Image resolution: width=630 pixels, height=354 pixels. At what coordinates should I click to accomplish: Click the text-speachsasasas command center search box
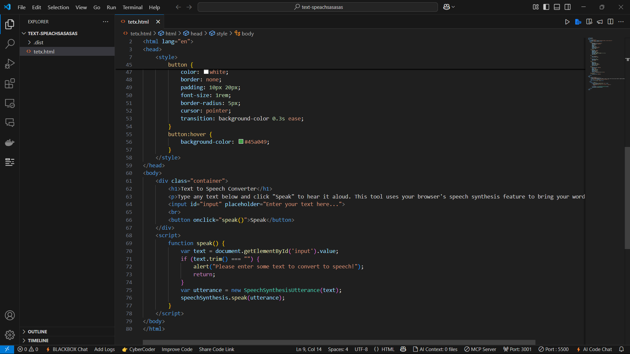(318, 7)
